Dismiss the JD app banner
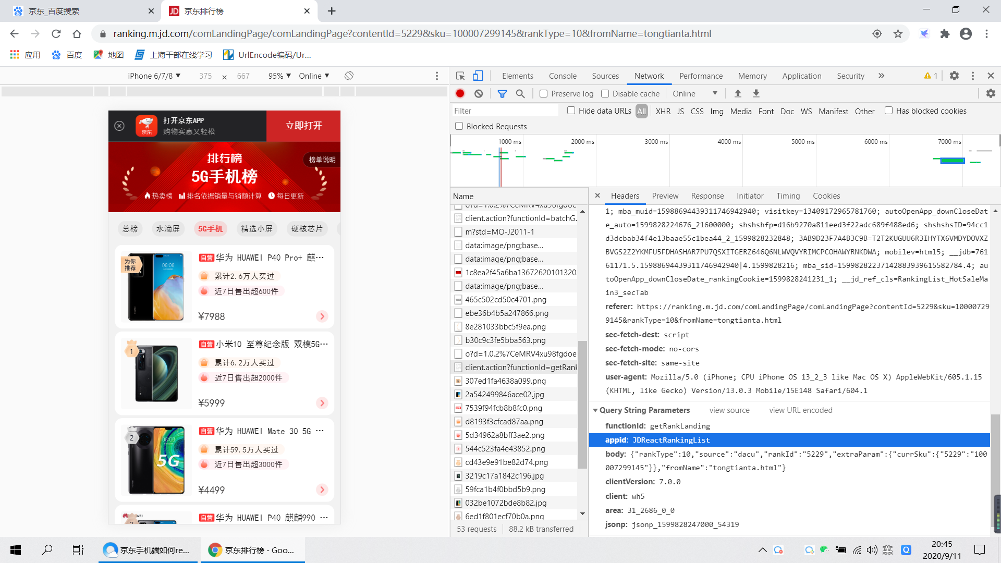Viewport: 1001px width, 563px height. coord(119,126)
